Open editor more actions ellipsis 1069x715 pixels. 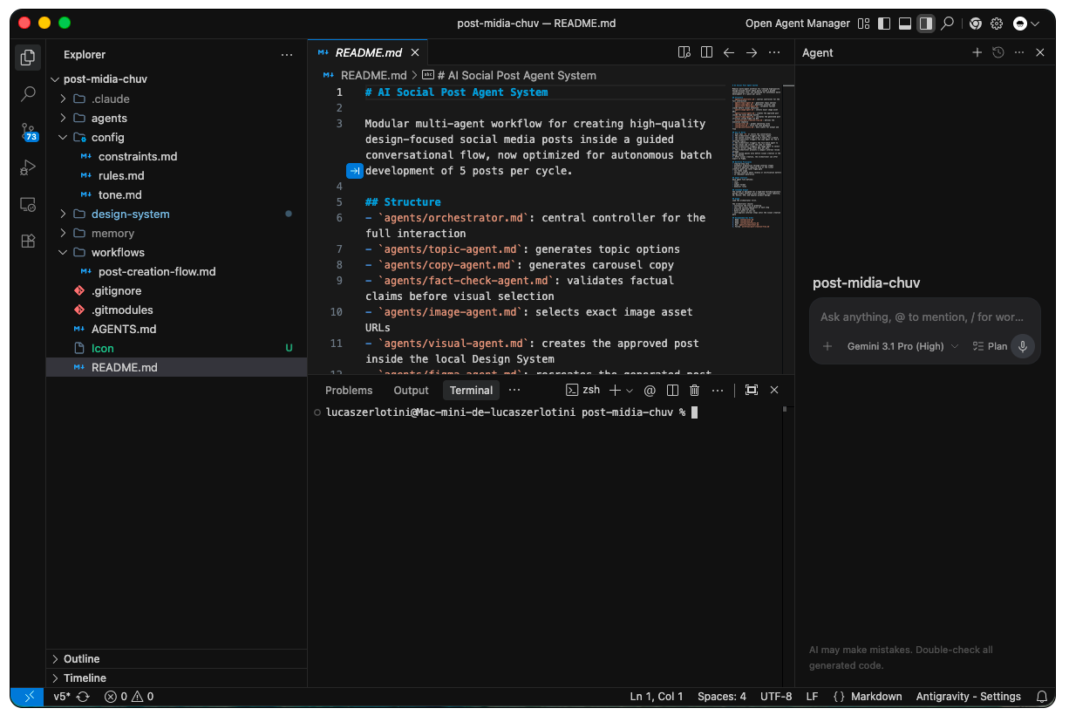[774, 52]
